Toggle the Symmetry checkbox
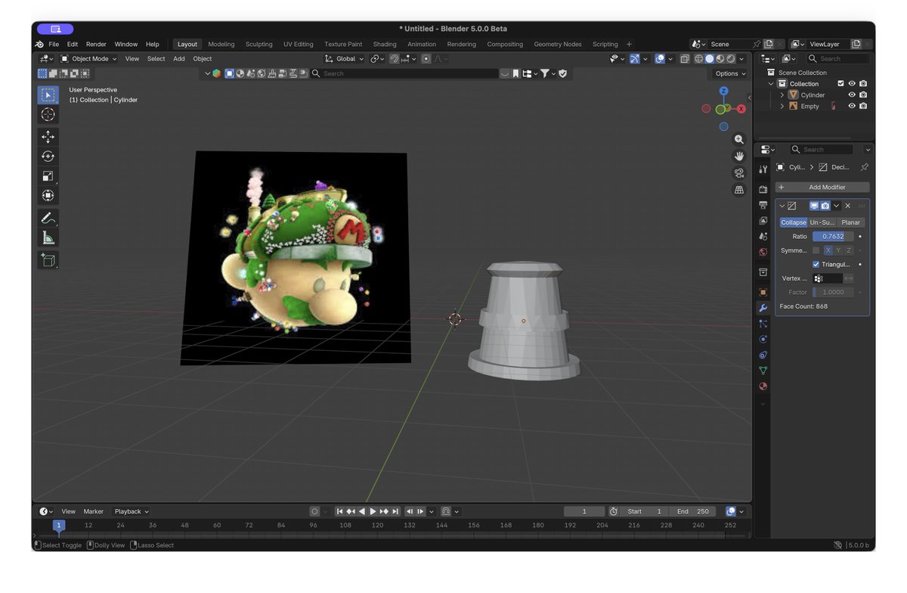This screenshot has height=593, width=907. point(816,250)
